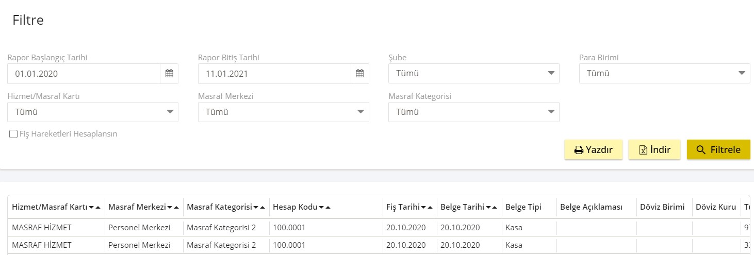Click Rapor Başlangıç Tarihi date field
This screenshot has width=754, height=255.
(84, 74)
